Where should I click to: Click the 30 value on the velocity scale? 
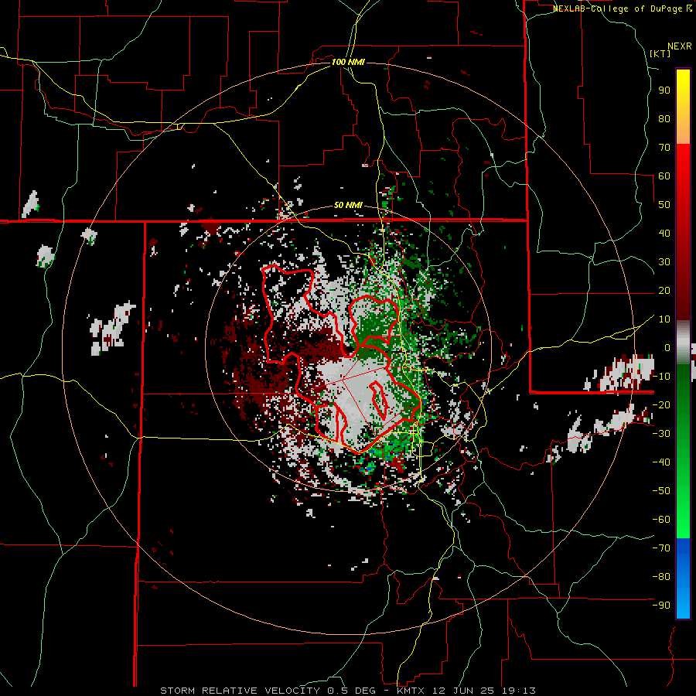click(664, 262)
